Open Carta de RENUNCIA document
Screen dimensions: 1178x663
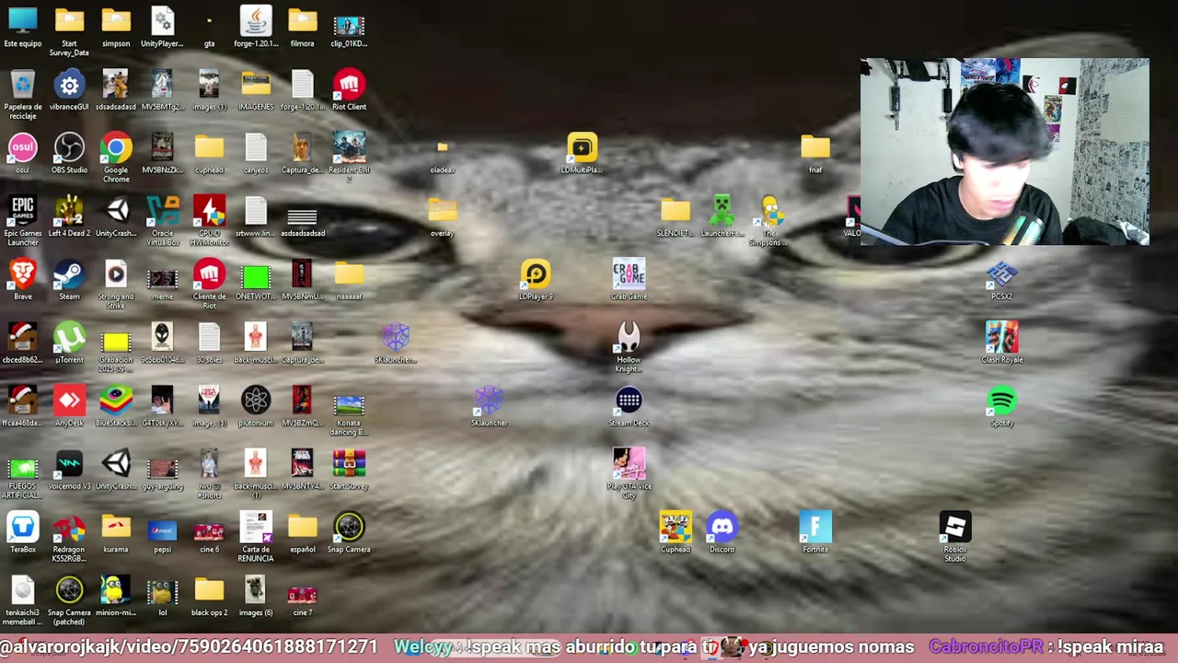[x=256, y=538]
